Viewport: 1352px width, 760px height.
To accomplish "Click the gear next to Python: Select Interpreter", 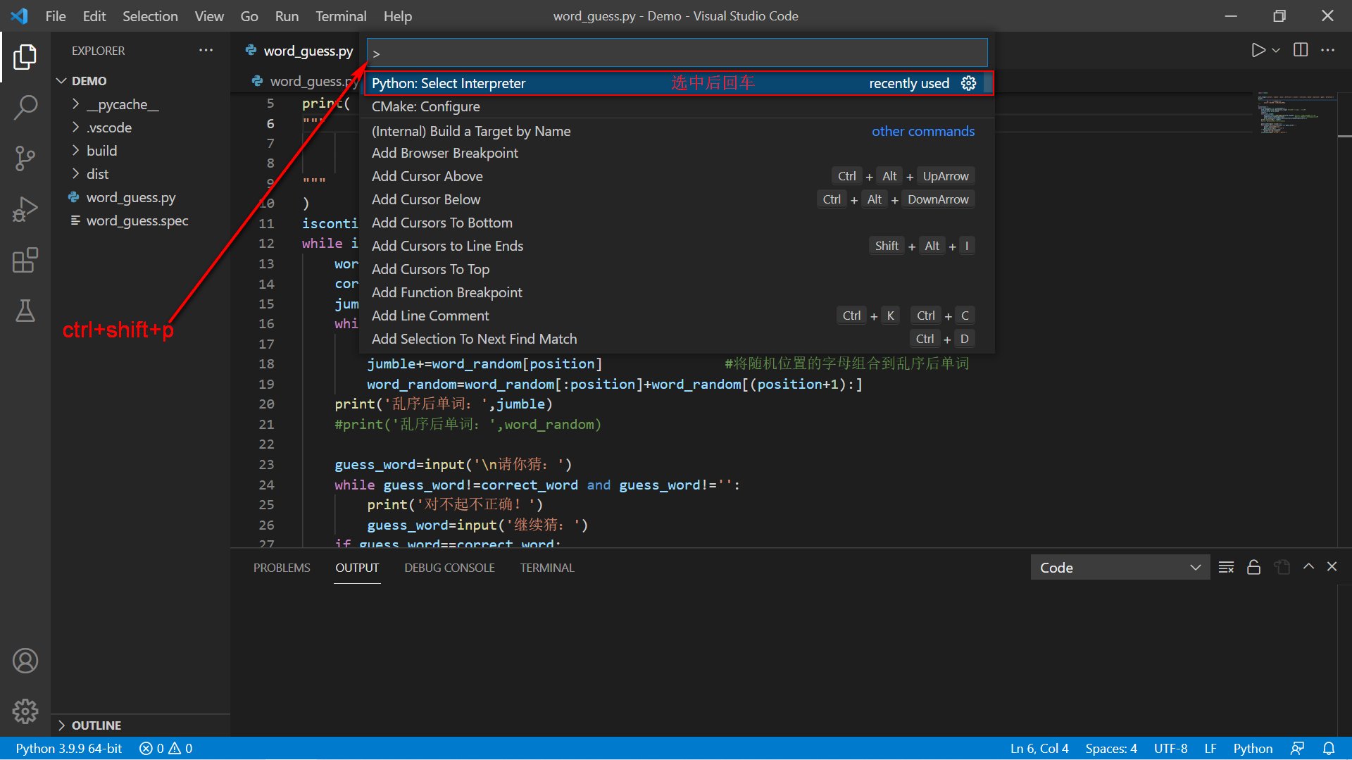I will click(969, 82).
